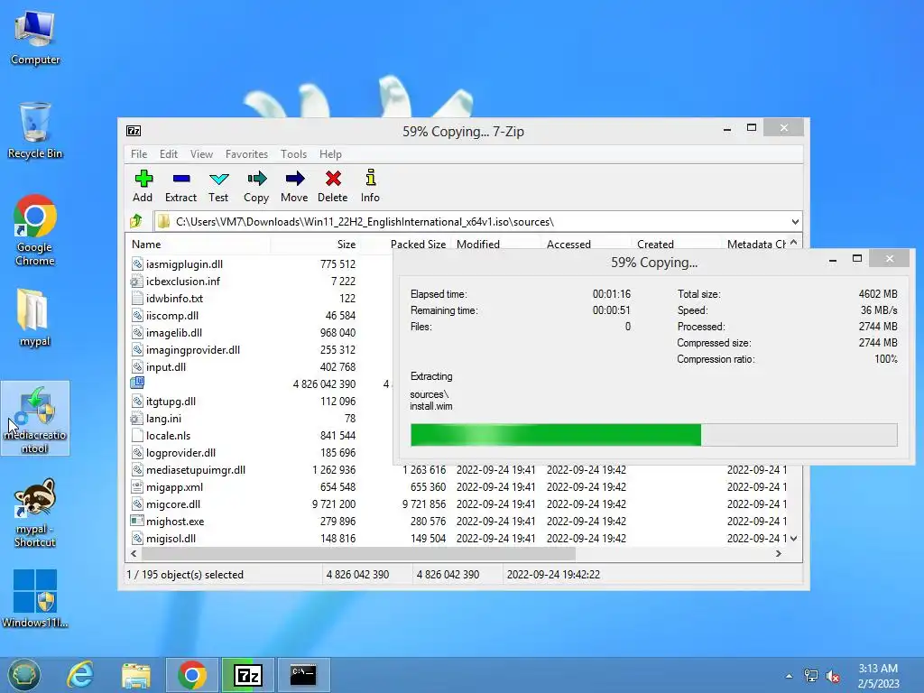Click the horizontal scrollbar of the file list
The image size is (924, 693).
coord(358,553)
